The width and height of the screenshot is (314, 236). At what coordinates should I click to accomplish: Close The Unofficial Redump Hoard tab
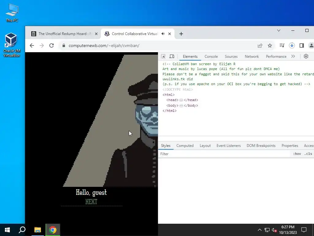coord(96,34)
